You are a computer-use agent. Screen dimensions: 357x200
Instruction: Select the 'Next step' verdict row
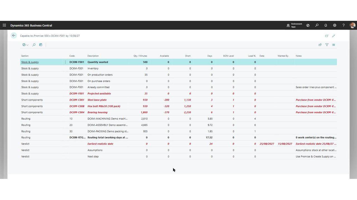coord(178,156)
